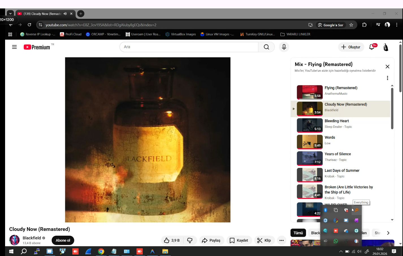Hide the hidden tray icons chevron
The width and height of the screenshot is (403, 256).
341,251
